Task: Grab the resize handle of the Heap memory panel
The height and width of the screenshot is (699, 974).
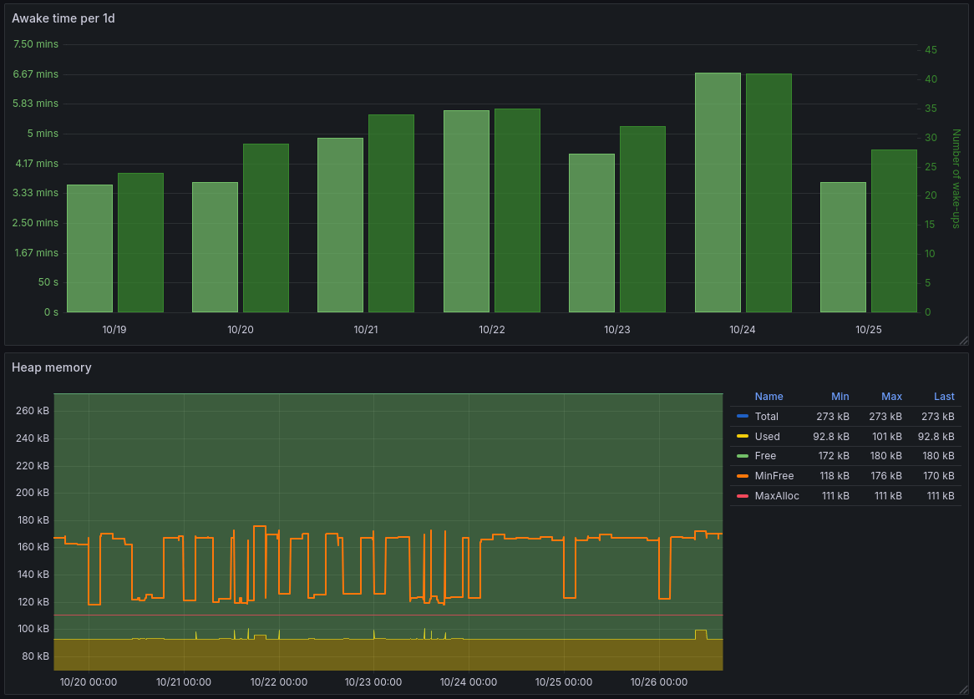Action: (x=963, y=689)
